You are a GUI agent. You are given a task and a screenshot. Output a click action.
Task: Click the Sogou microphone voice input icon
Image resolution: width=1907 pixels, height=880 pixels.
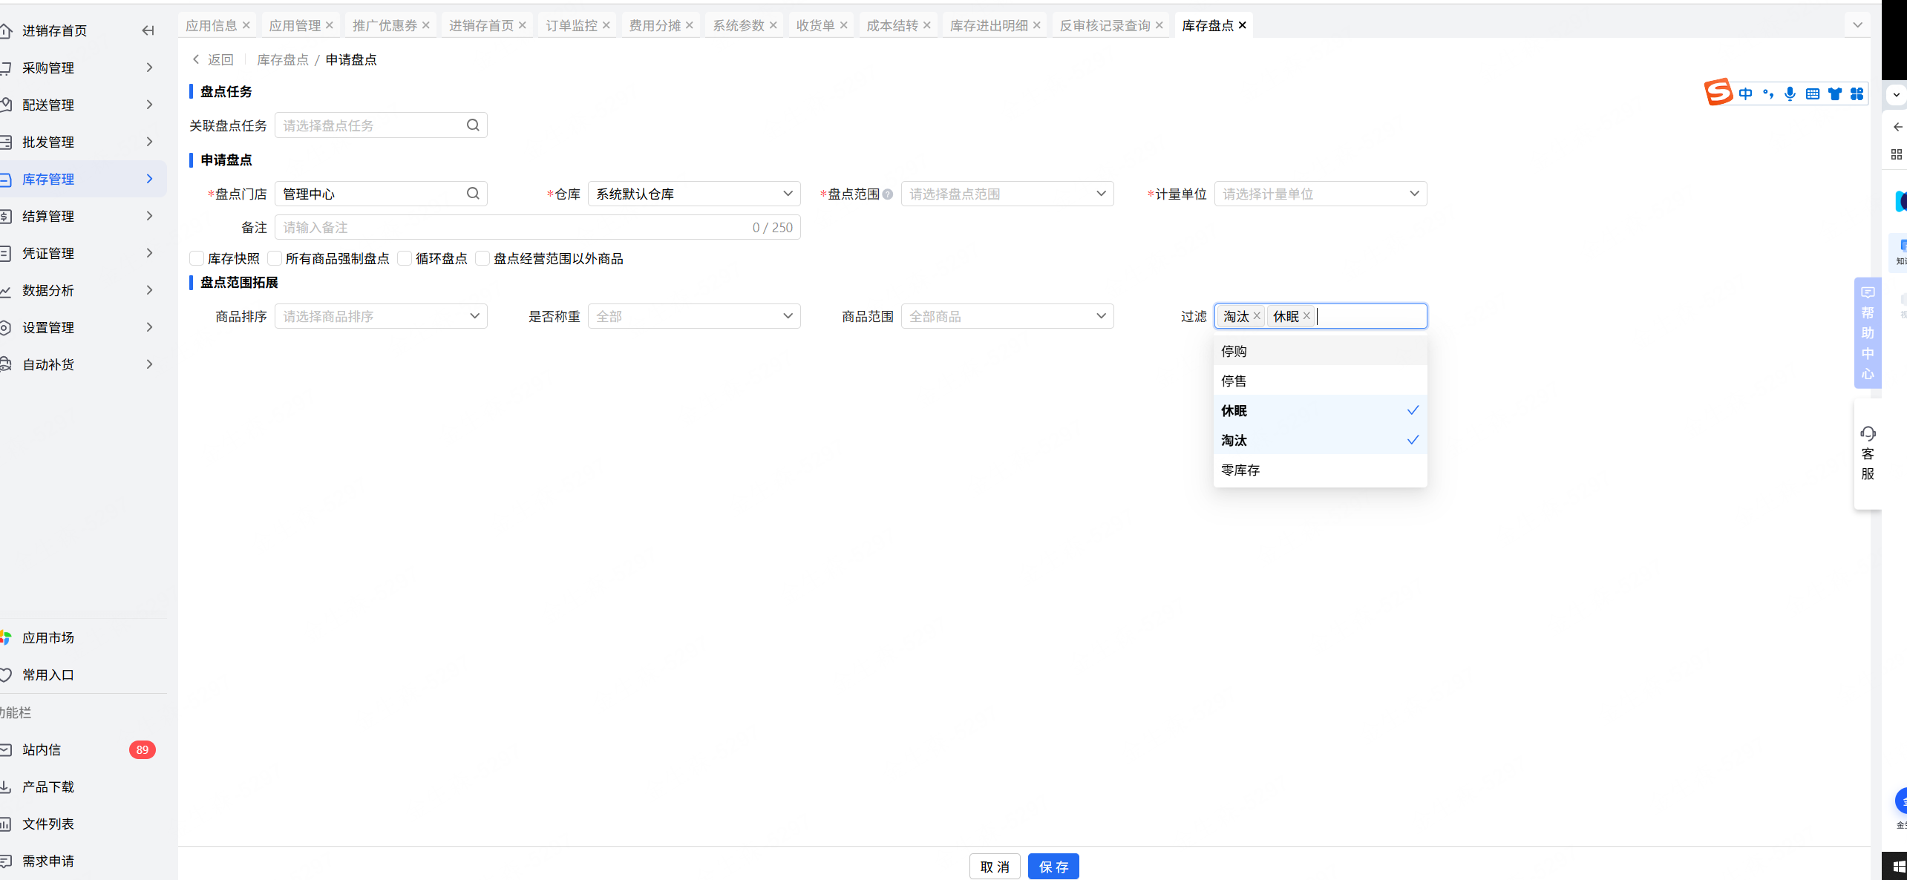[x=1790, y=94]
